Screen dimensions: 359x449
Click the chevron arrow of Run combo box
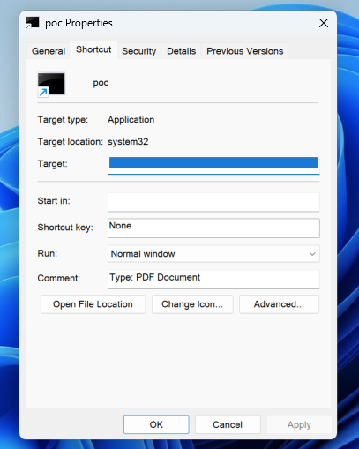312,254
